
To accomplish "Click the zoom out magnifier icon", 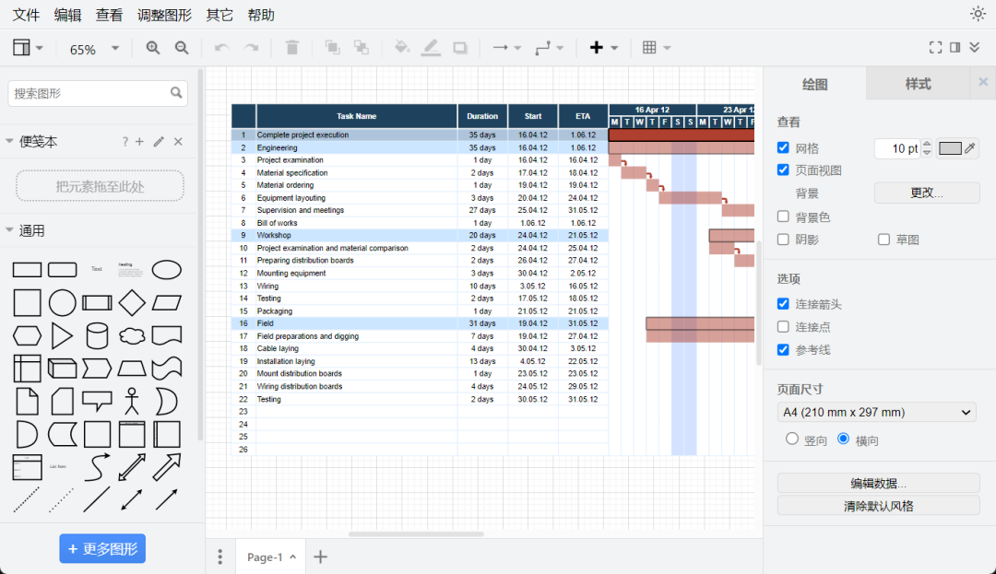I will 182,48.
